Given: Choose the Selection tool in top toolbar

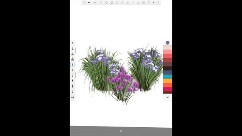Looking at the screenshot, I should coord(101,3).
